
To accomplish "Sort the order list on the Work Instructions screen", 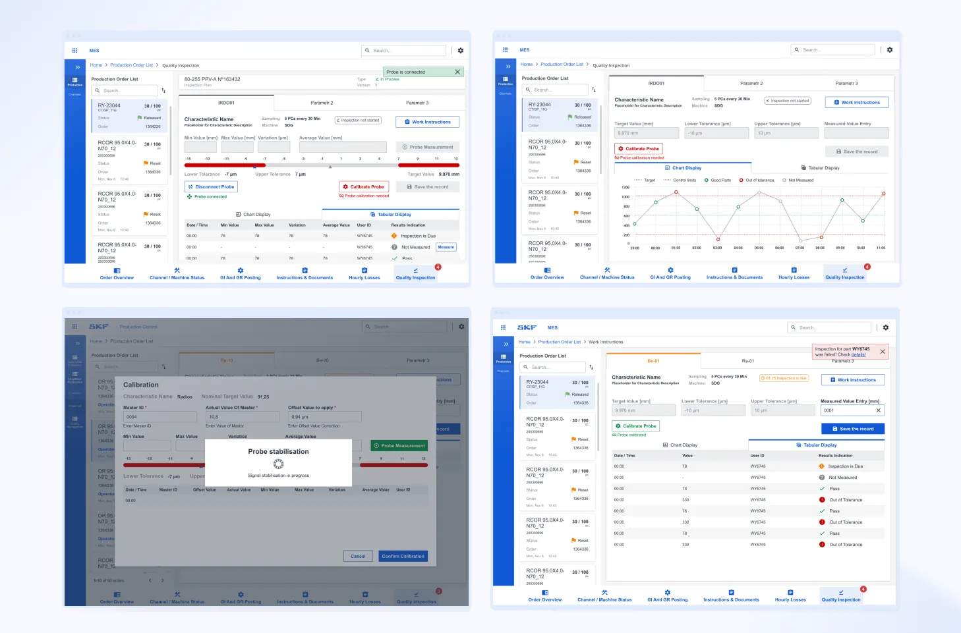I will pyautogui.click(x=591, y=367).
